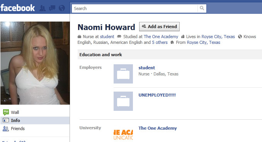Open the messages icon in header
Image resolution: width=262 pixels, height=142 pixels.
click(52, 8)
